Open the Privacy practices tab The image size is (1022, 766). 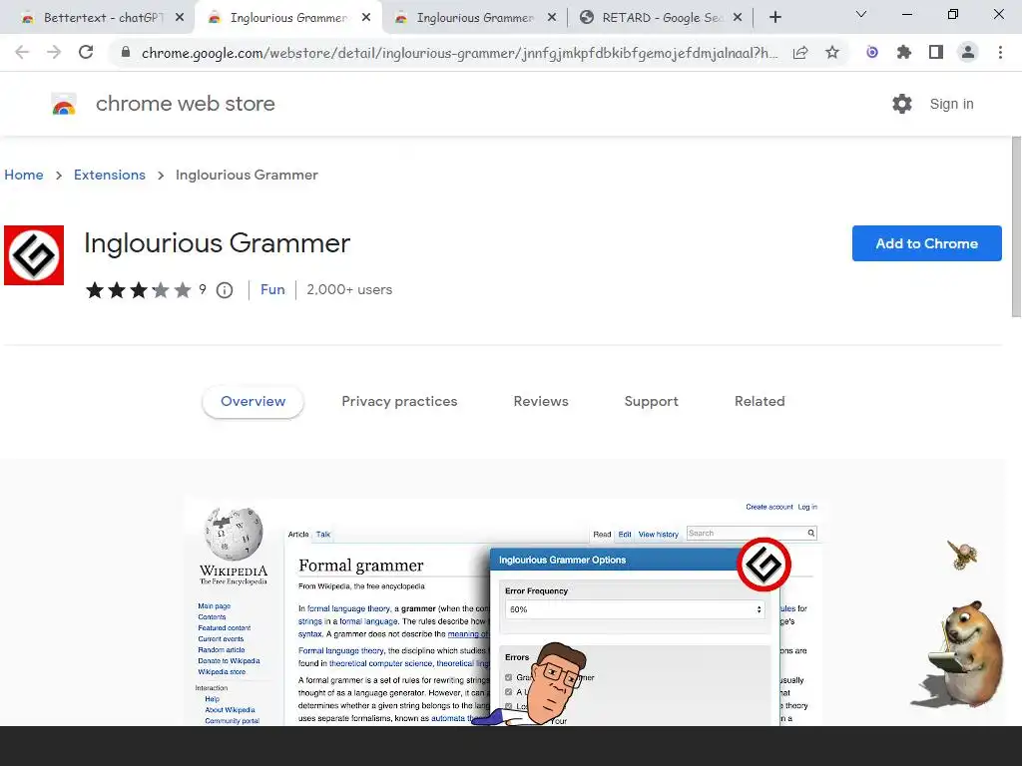pyautogui.click(x=399, y=401)
